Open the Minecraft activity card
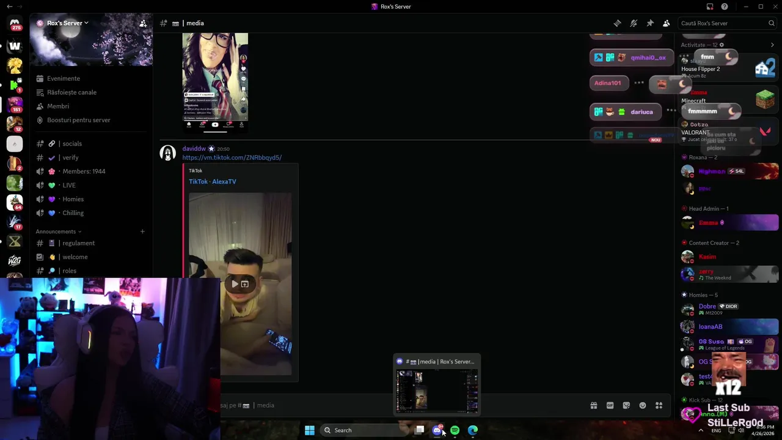Image resolution: width=782 pixels, height=440 pixels. tap(729, 99)
